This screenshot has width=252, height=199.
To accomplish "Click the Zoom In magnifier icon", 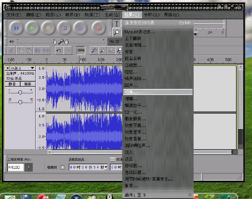I will 94,51.
